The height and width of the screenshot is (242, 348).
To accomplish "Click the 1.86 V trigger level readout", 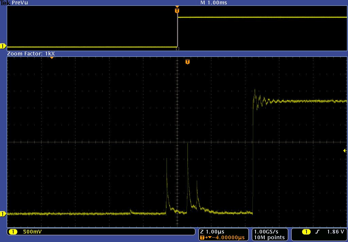I will click(335, 232).
